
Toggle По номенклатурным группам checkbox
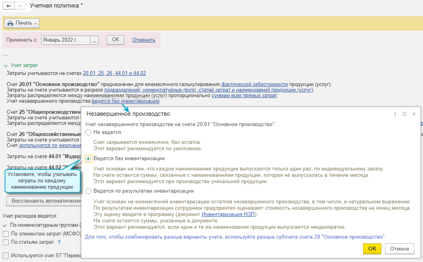tap(5, 225)
